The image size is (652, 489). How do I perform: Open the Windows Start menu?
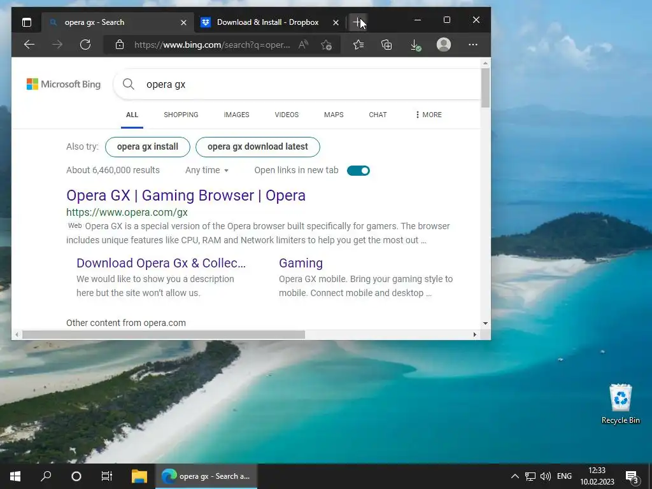point(15,476)
